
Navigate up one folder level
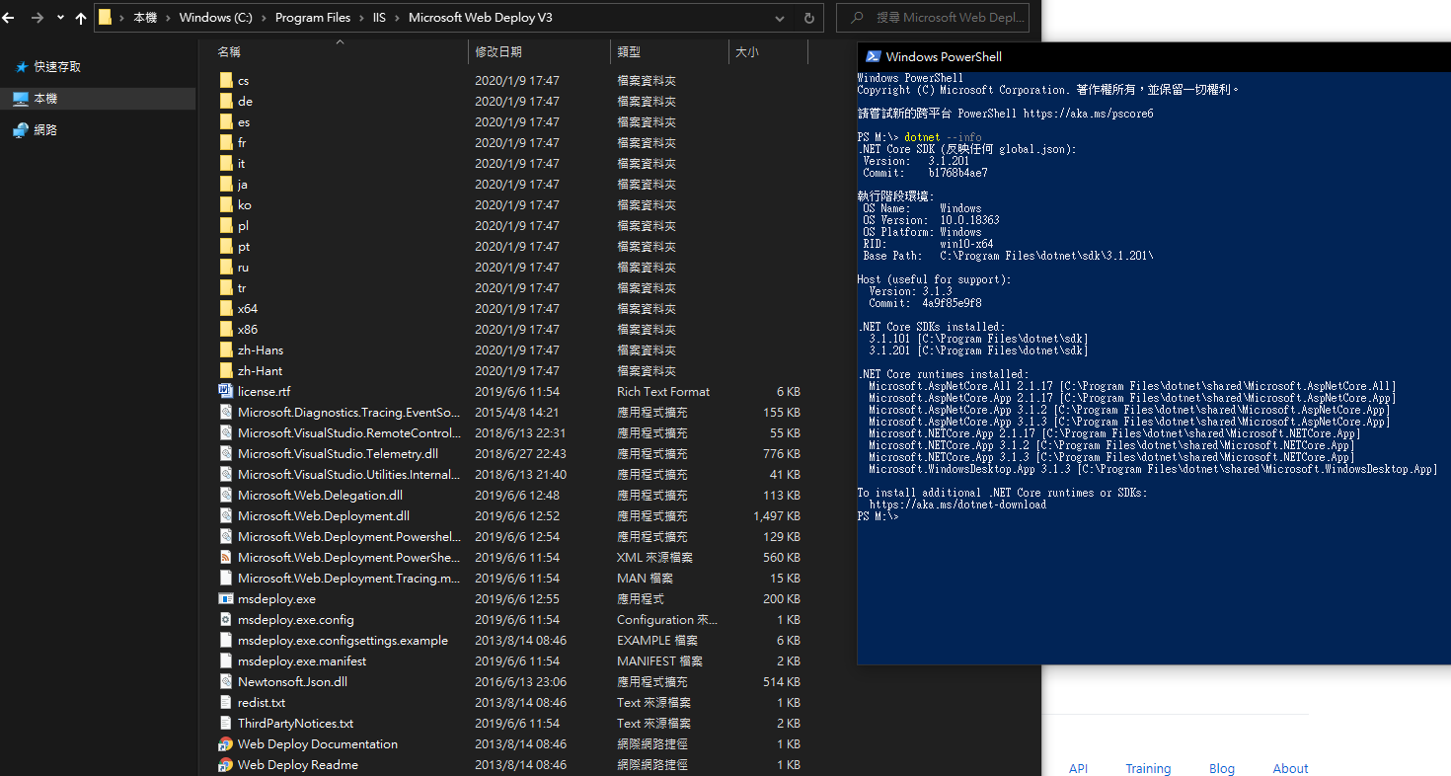[80, 17]
